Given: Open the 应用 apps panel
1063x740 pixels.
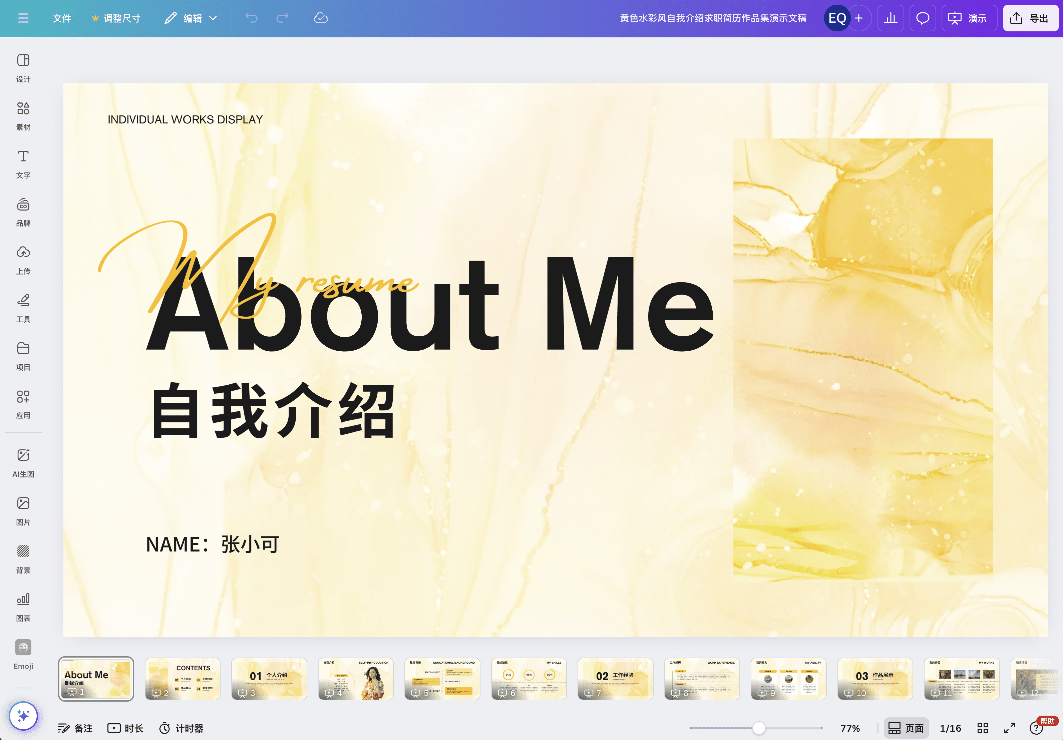Looking at the screenshot, I should point(23,405).
